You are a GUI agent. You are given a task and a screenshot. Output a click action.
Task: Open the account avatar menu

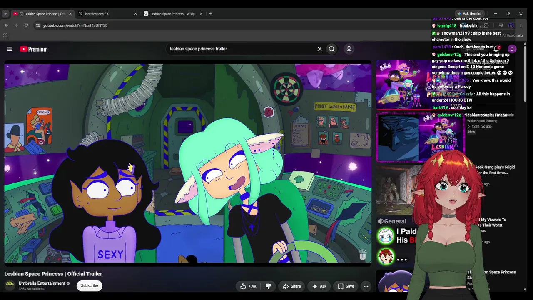[512, 49]
